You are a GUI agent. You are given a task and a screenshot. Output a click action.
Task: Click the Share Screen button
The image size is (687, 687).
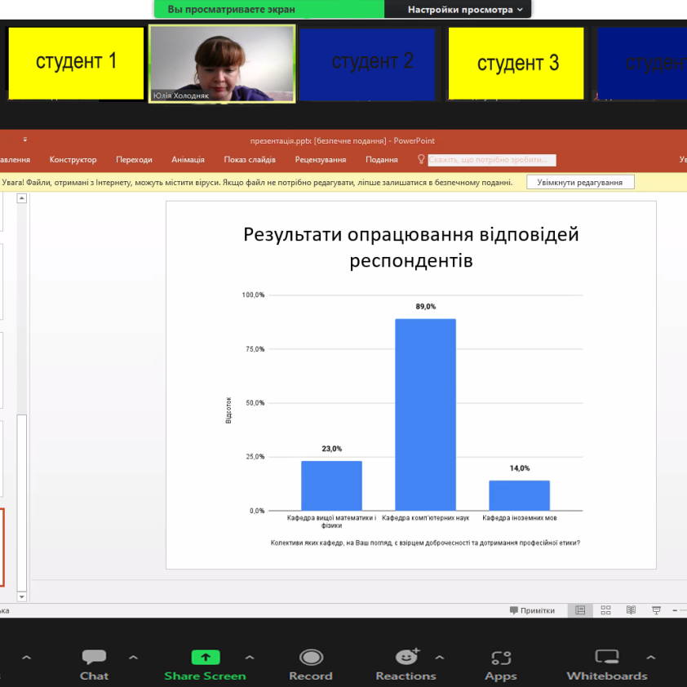pos(205,665)
